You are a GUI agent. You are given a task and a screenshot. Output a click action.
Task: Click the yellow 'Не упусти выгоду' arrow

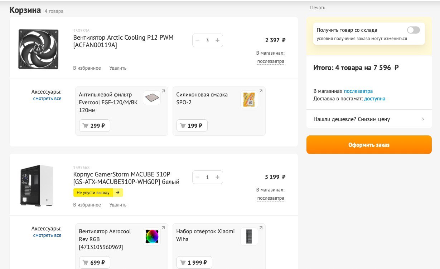point(118,193)
